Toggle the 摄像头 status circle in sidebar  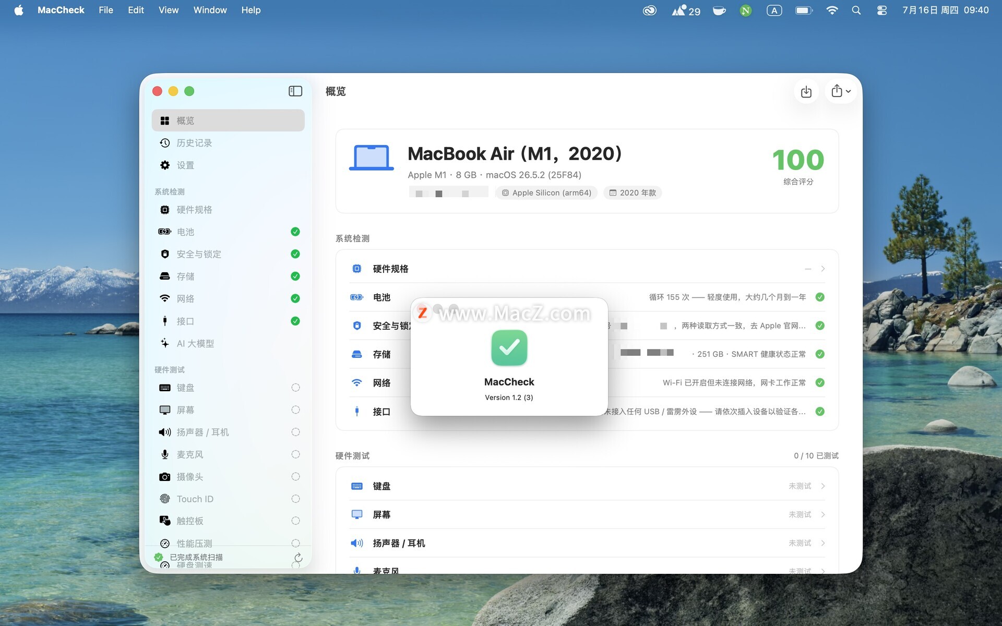coord(295,477)
